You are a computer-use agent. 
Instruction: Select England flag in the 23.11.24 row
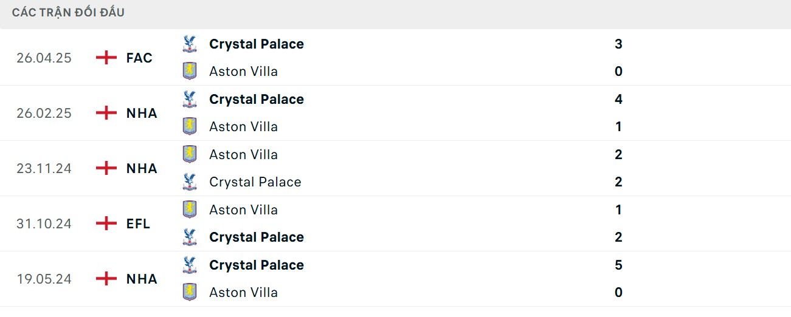(106, 168)
